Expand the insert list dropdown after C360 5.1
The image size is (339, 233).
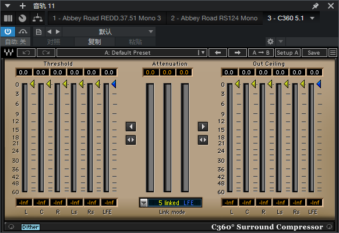click(x=312, y=18)
